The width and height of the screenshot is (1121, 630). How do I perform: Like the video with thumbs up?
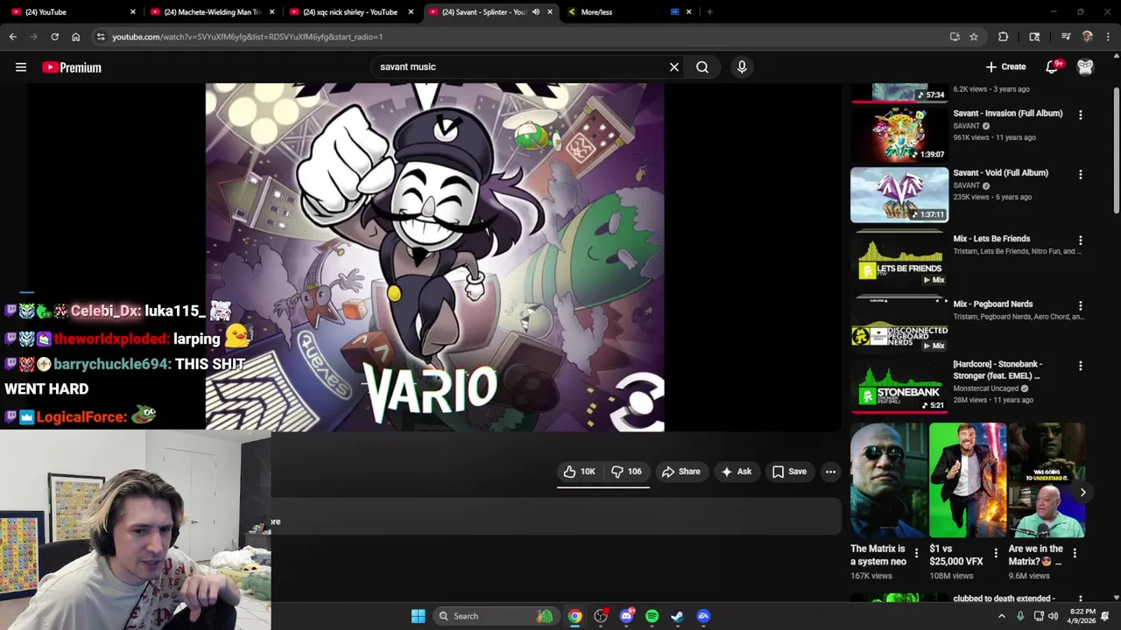(x=579, y=472)
